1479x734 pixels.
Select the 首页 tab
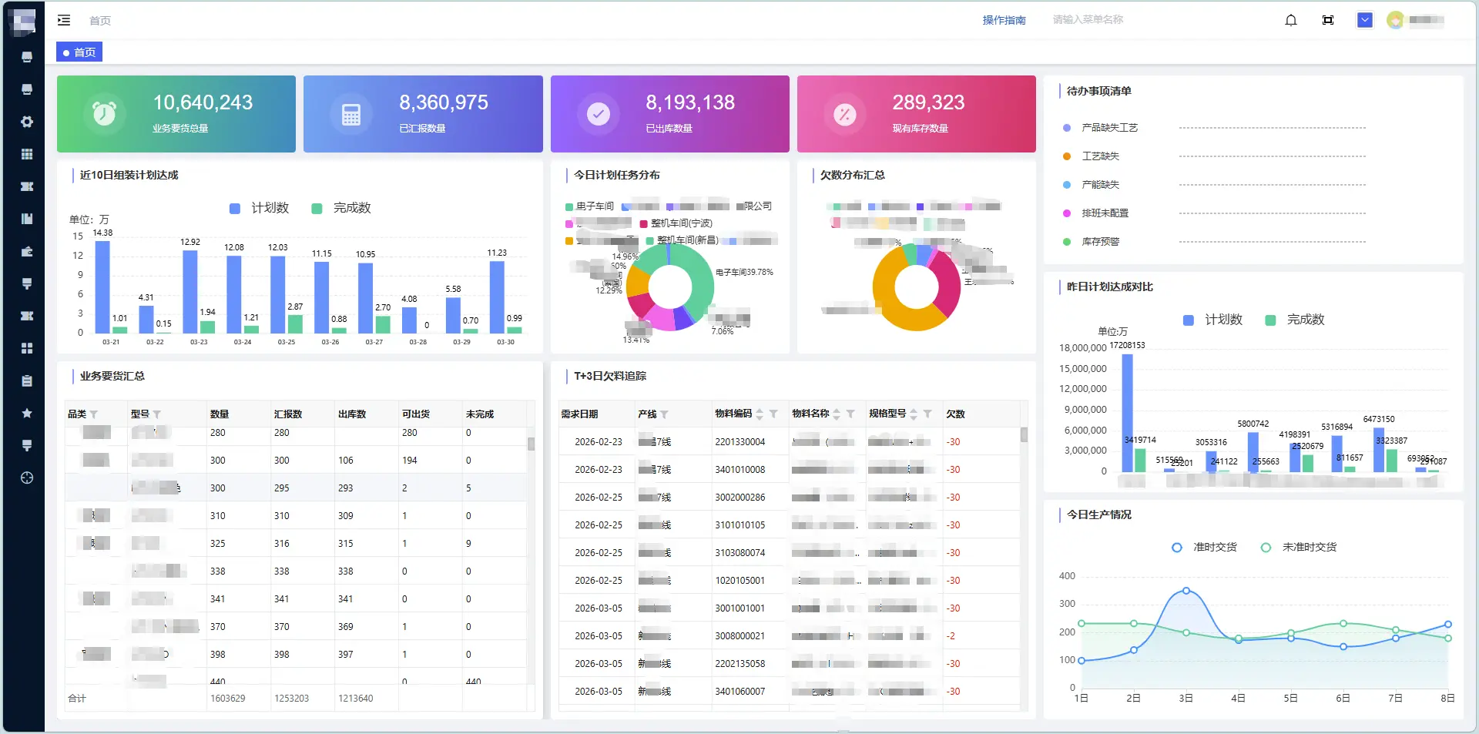79,52
